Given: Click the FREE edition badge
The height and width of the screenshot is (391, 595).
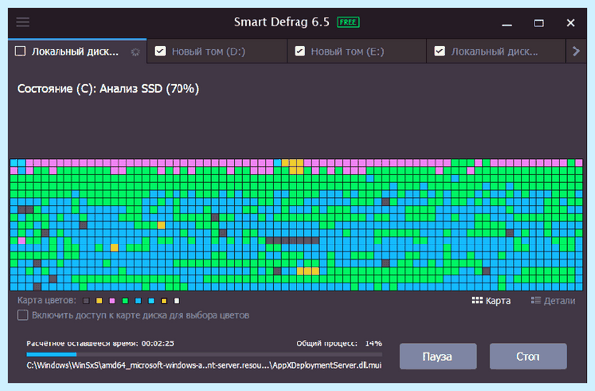Looking at the screenshot, I should 348,22.
